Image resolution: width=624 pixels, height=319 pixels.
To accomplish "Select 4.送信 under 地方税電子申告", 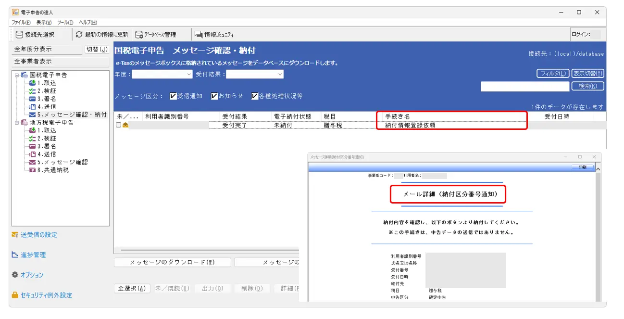I will click(x=47, y=154).
